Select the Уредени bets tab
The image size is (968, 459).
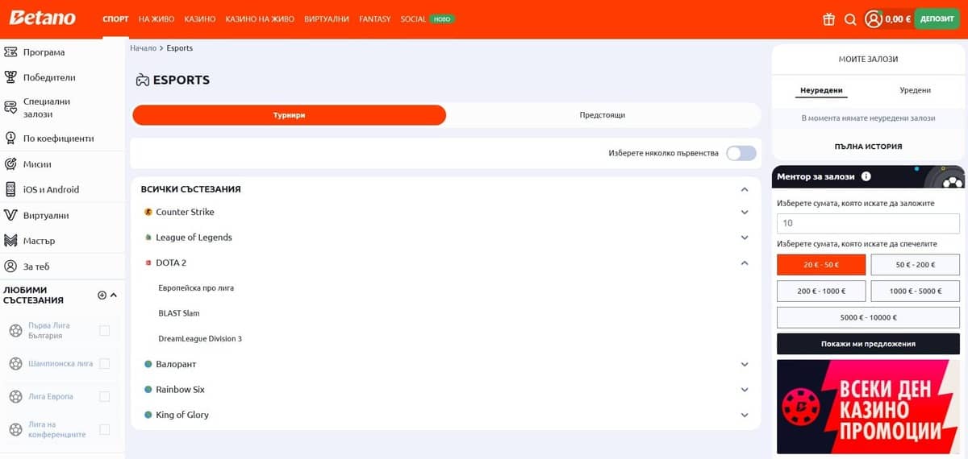916,90
